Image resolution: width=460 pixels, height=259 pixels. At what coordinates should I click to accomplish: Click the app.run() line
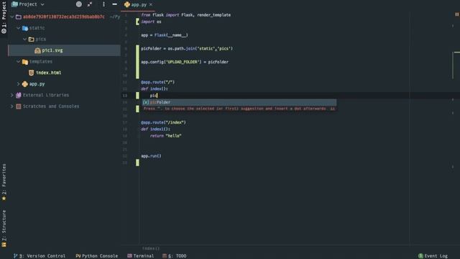(151, 156)
